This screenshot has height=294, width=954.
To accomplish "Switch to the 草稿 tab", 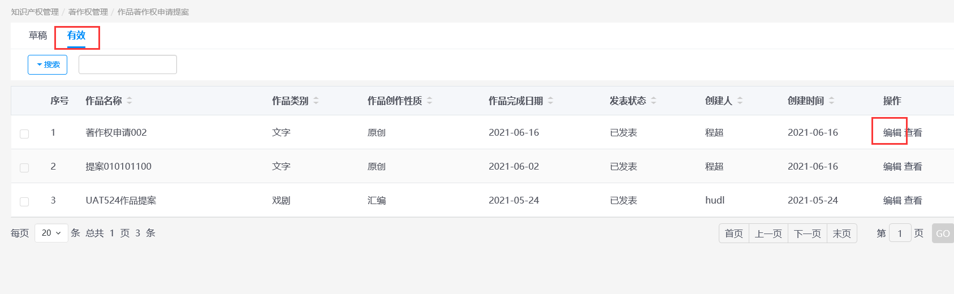I will click(38, 36).
